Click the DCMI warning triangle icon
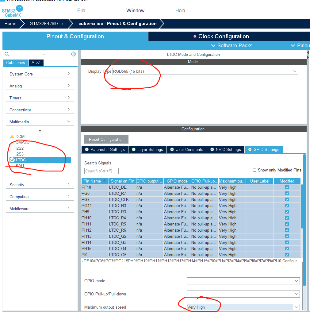The image size is (310, 312). (12, 137)
